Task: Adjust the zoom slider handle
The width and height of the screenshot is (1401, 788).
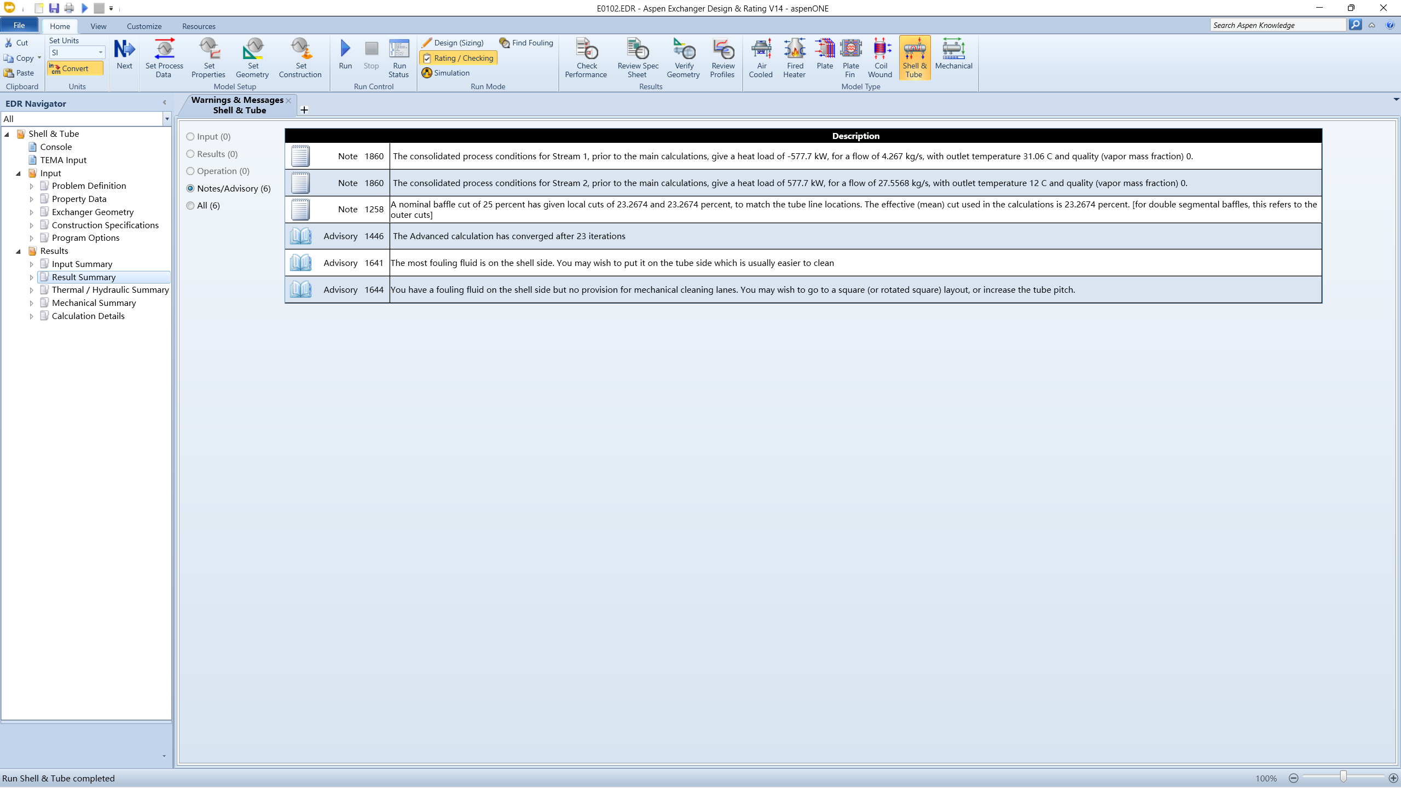Action: [x=1343, y=777]
